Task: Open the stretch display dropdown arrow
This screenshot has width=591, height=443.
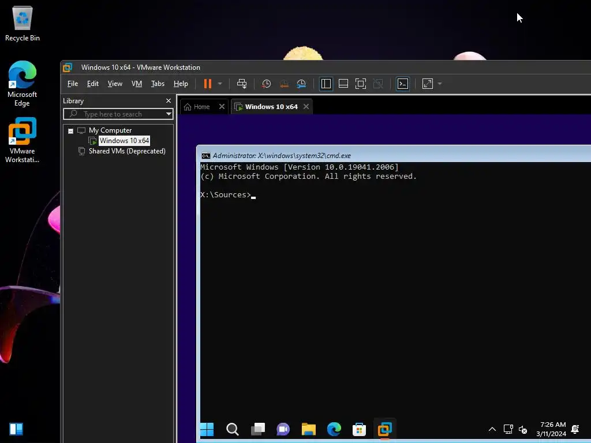Action: [x=439, y=84]
